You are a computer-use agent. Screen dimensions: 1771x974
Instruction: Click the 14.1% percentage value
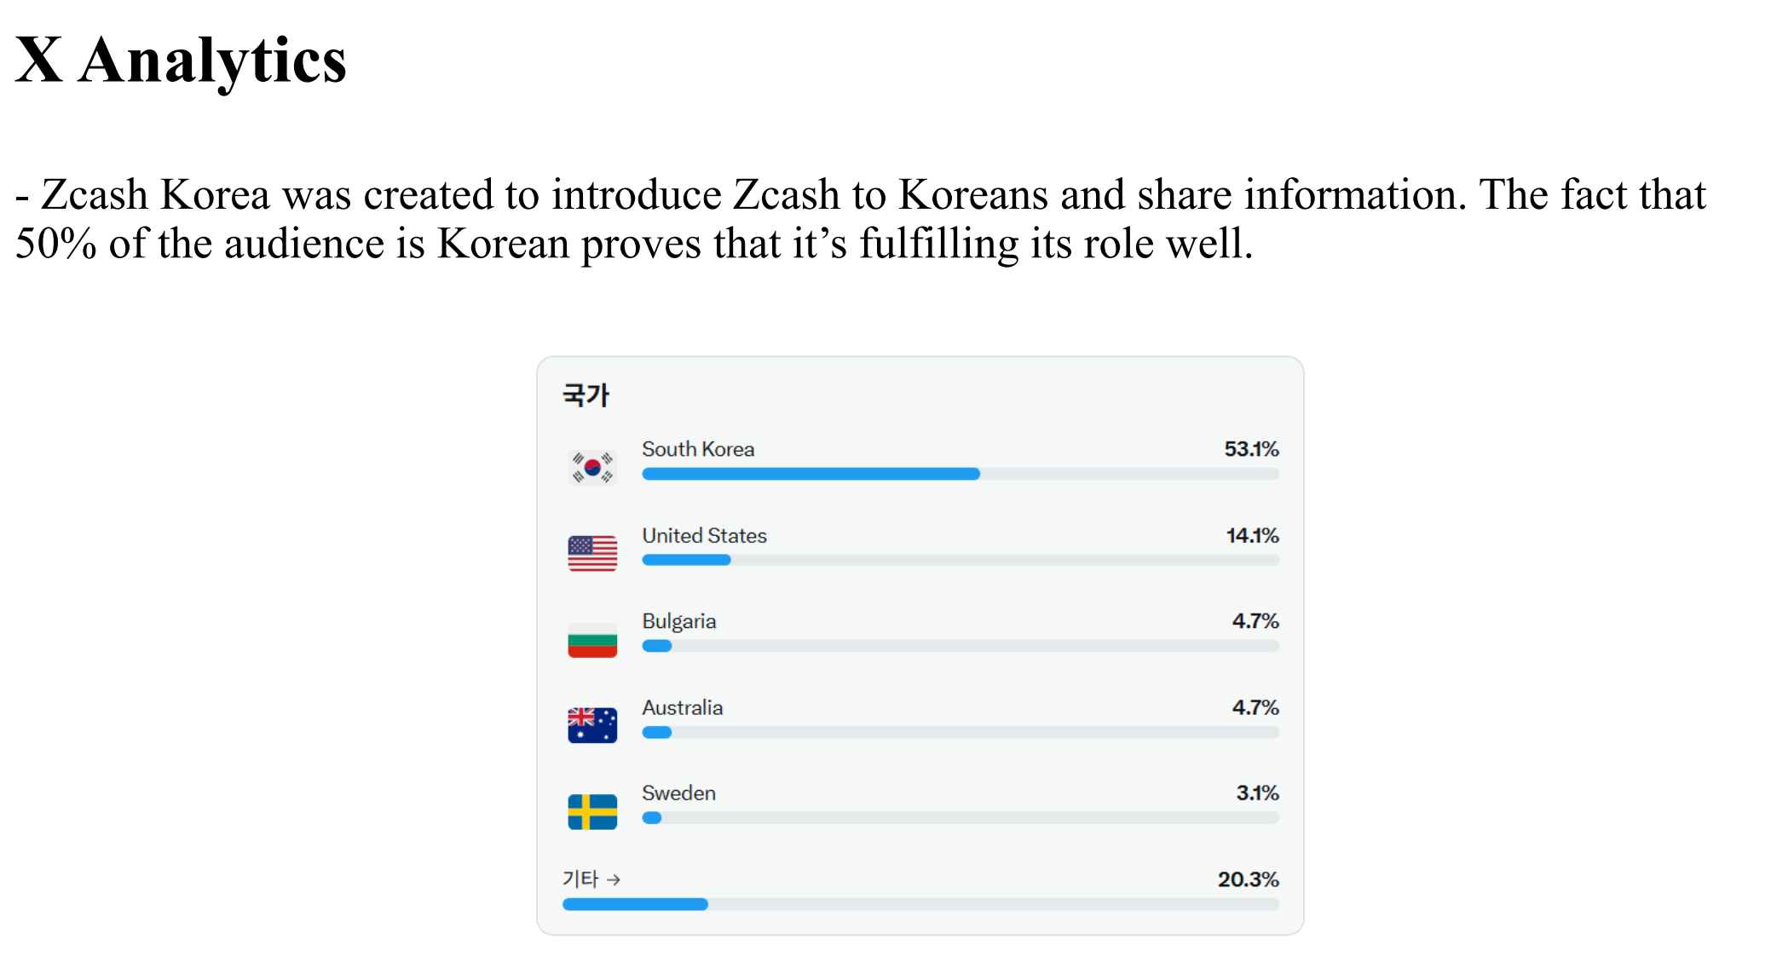point(1252,535)
